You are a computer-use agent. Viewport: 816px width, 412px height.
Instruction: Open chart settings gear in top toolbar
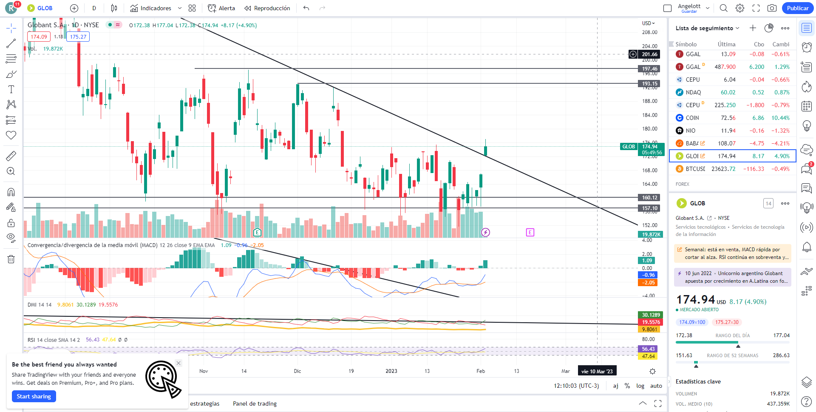click(x=740, y=8)
